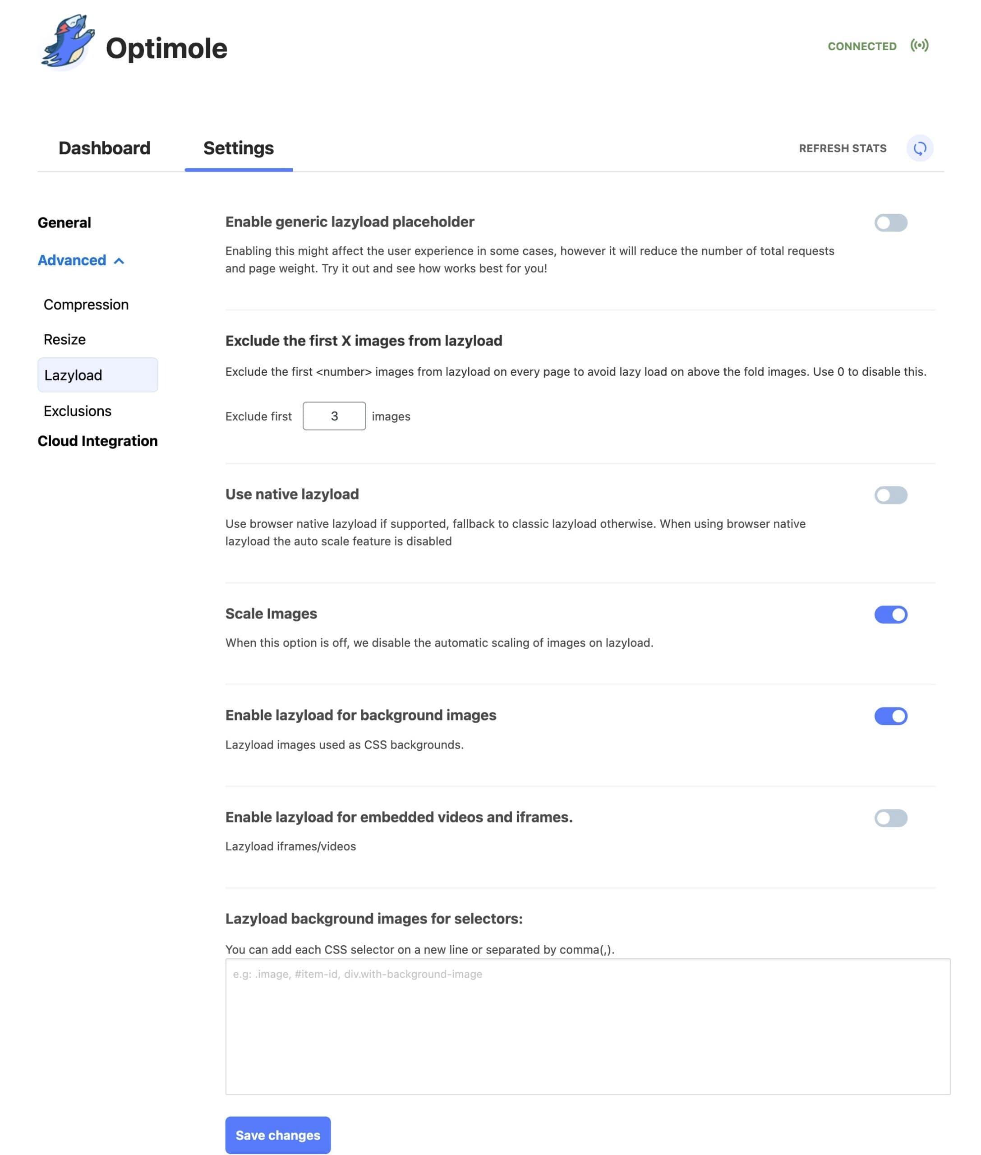981x1155 pixels.
Task: Enable lazyload for embedded videos and iframes
Action: coord(890,818)
